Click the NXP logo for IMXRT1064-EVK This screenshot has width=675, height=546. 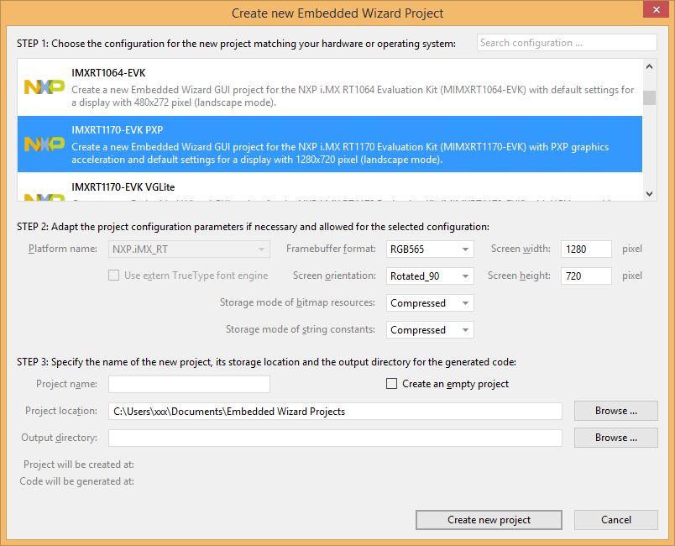click(44, 87)
